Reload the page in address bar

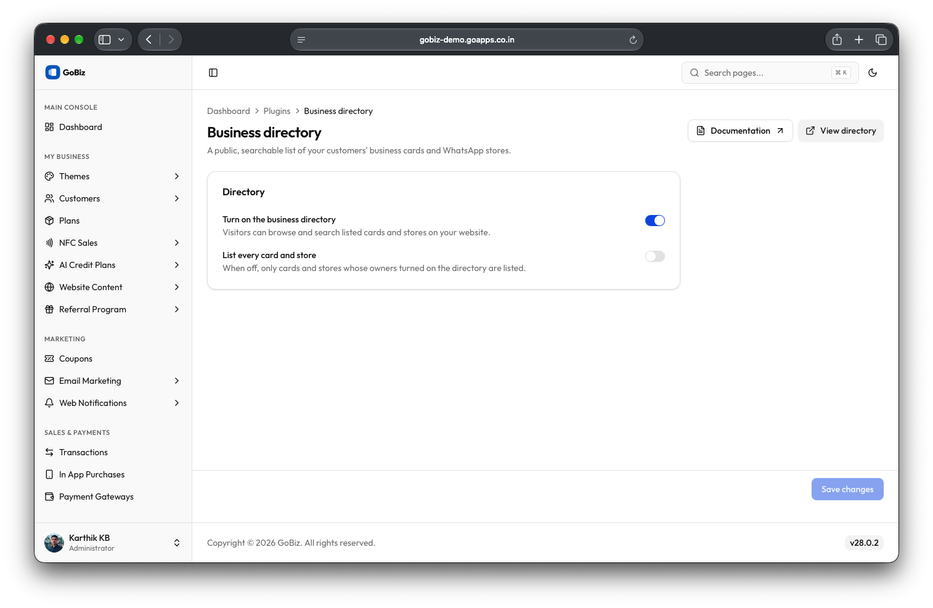tap(633, 40)
